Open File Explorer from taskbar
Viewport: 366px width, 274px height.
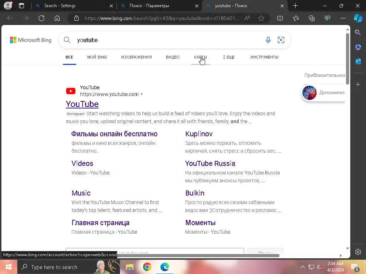pyautogui.click(x=129, y=267)
